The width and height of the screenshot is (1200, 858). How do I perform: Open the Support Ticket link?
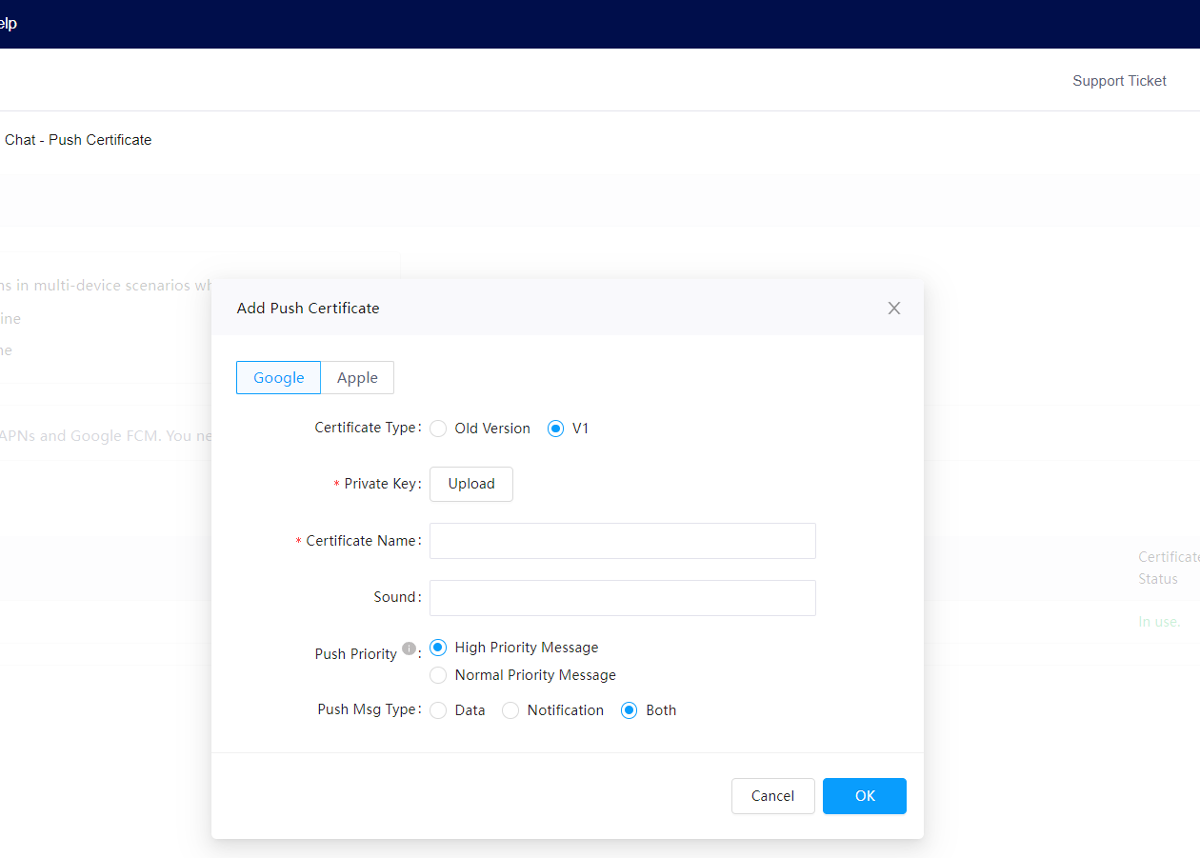pos(1119,81)
